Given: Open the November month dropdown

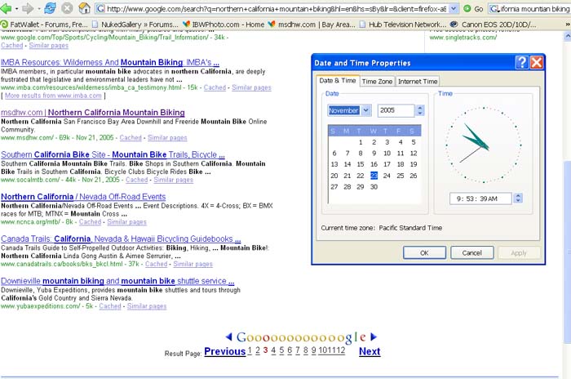Looking at the screenshot, I should (366, 110).
